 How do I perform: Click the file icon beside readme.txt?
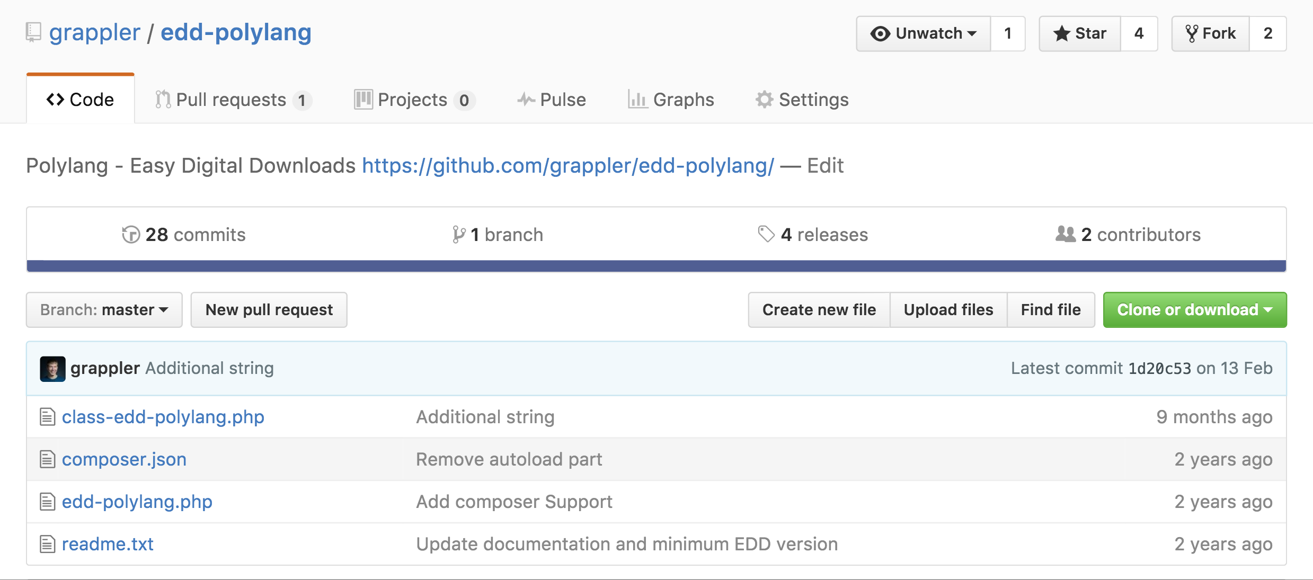(x=48, y=544)
